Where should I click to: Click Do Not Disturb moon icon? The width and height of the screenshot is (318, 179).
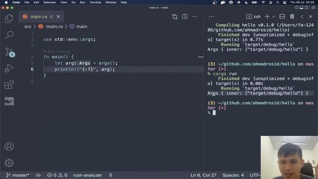click(x=246, y=2)
